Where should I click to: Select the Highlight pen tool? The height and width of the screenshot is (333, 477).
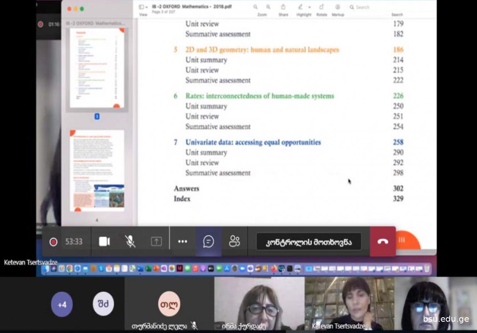click(301, 7)
